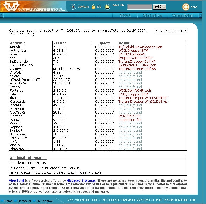Select result Win32:Delf-BAW
This screenshot has width=206, height=204.
coord(132,54)
